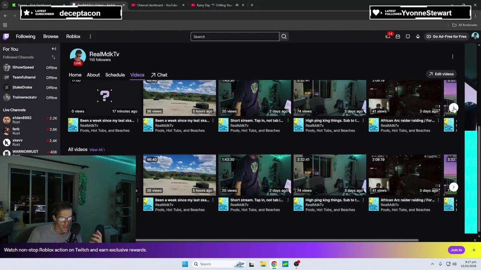
Task: Open options menu for top-row African Arc raider video
Action: click(x=438, y=120)
